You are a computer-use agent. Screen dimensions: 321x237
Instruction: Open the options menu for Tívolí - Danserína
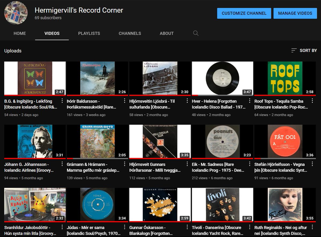(250, 227)
